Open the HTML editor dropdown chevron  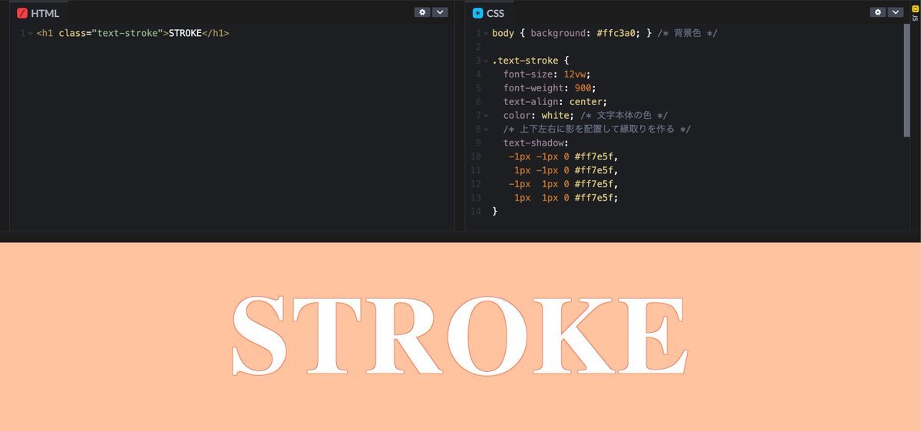(x=440, y=12)
